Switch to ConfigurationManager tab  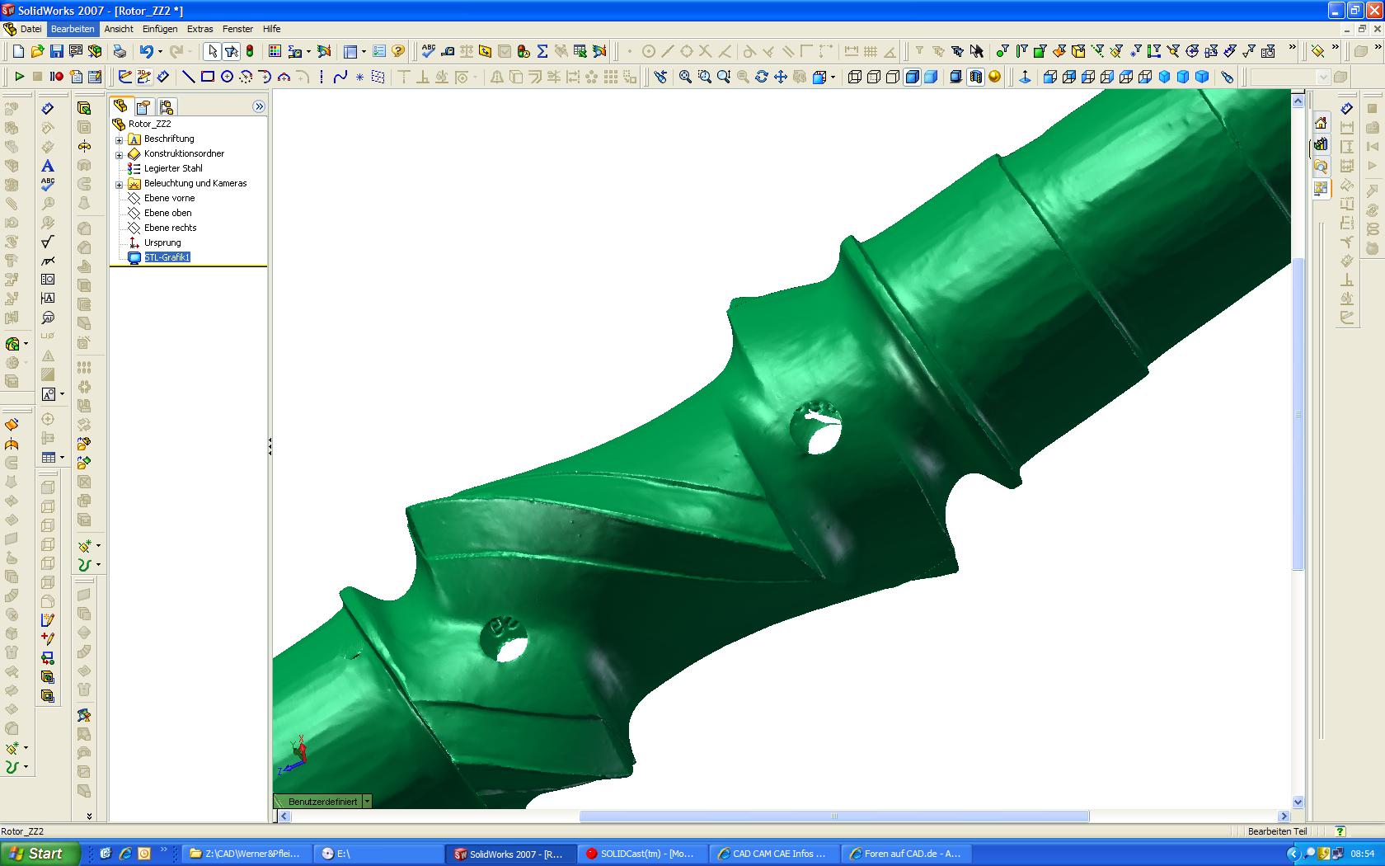pyautogui.click(x=167, y=107)
